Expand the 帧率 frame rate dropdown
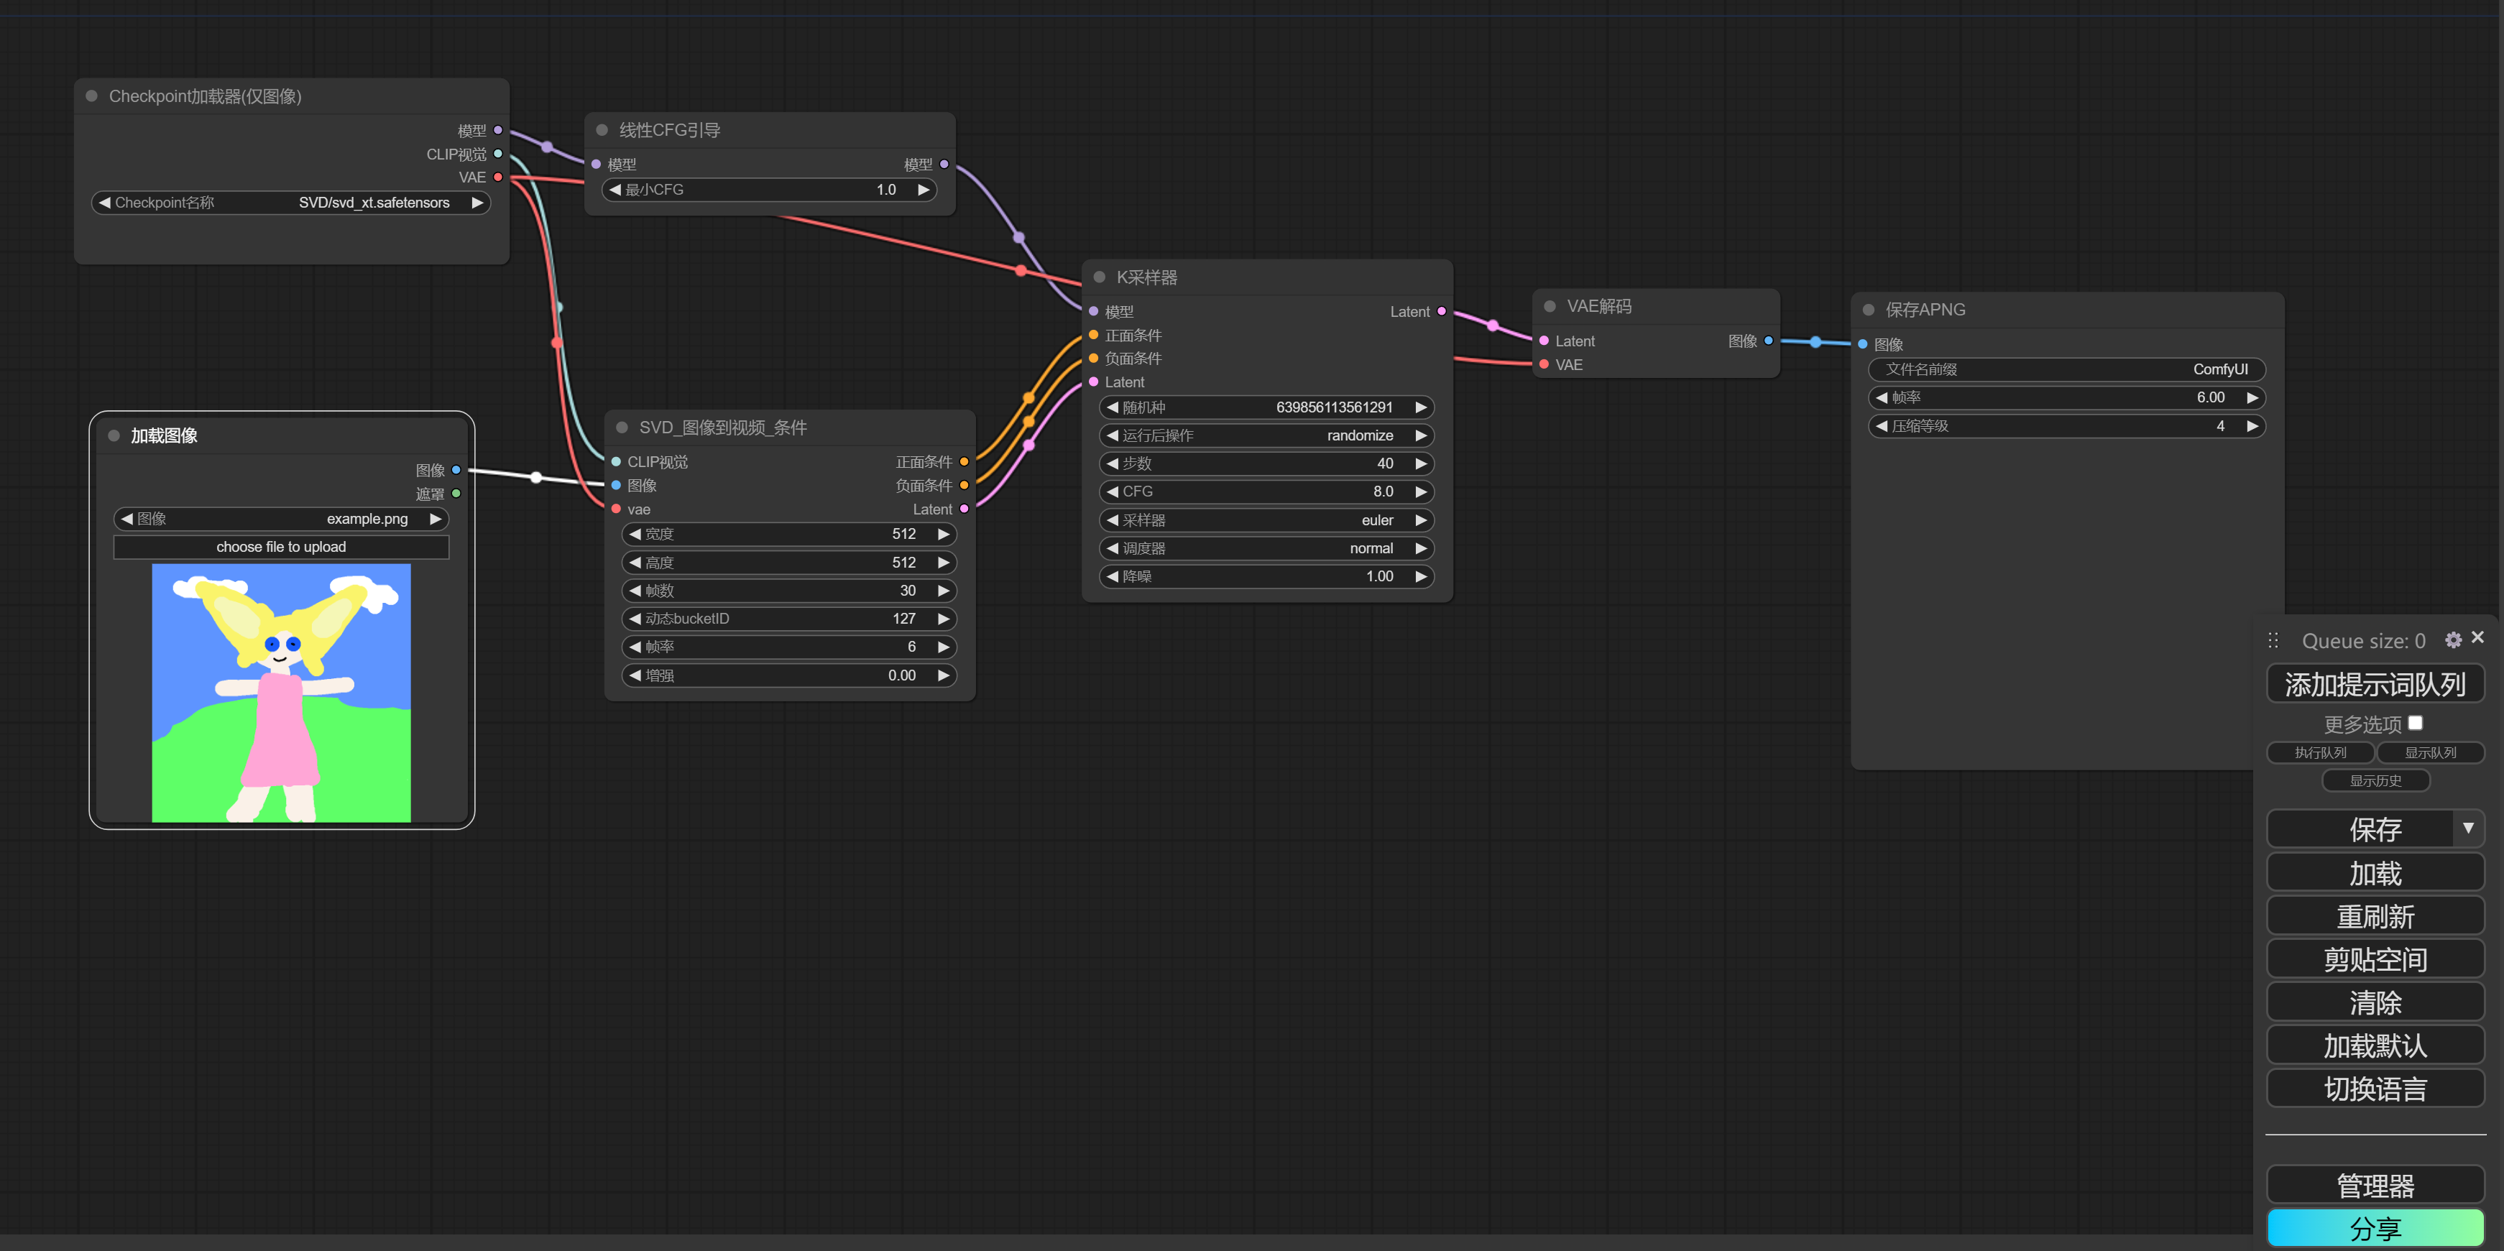The height and width of the screenshot is (1251, 2504). [942, 646]
